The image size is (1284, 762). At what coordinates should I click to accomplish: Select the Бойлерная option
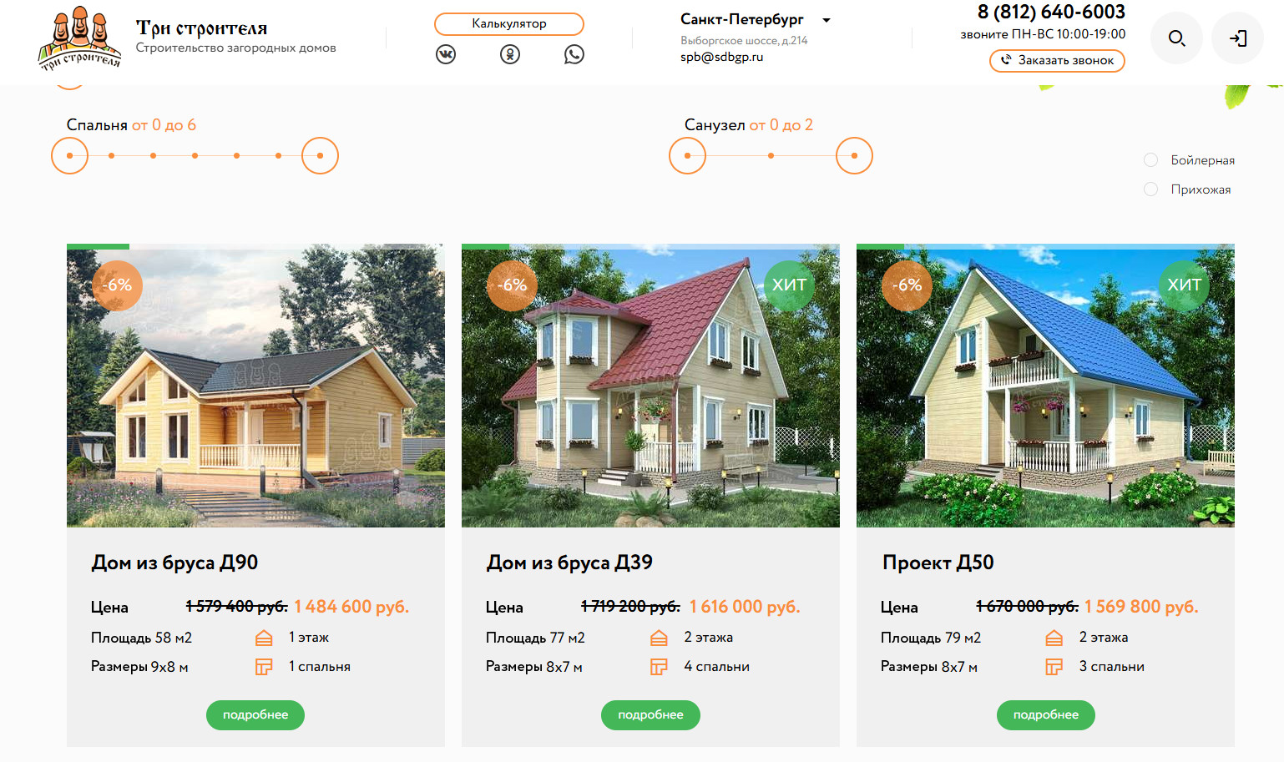pyautogui.click(x=1189, y=160)
